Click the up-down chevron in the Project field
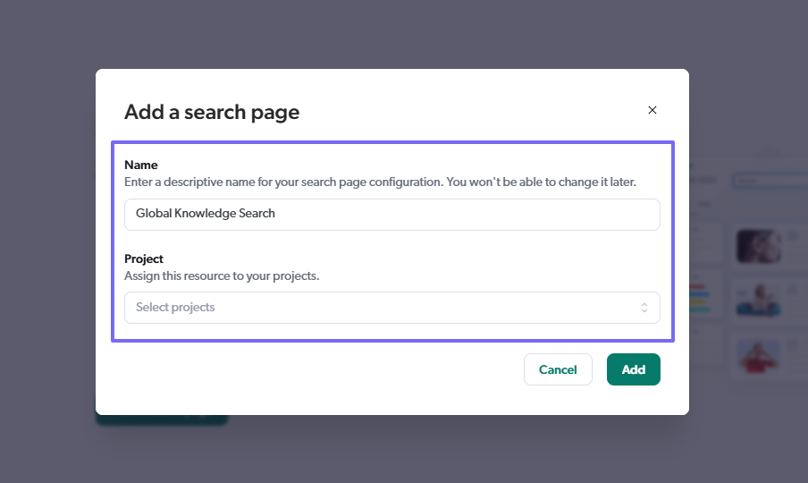Image resolution: width=808 pixels, height=483 pixels. 644,308
